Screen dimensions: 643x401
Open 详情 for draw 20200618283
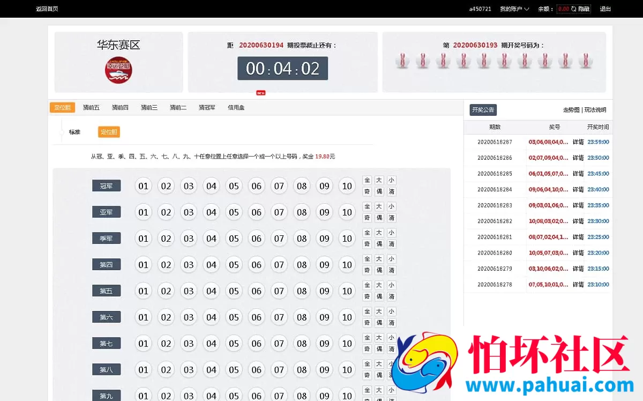[x=578, y=205]
